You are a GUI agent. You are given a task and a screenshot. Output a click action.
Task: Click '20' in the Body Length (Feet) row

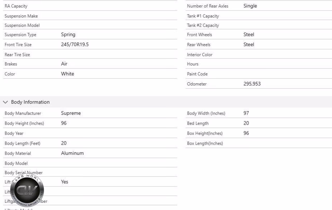pos(64,143)
